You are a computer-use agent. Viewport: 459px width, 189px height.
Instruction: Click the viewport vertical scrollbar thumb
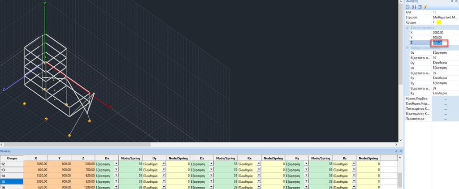[x=401, y=44]
